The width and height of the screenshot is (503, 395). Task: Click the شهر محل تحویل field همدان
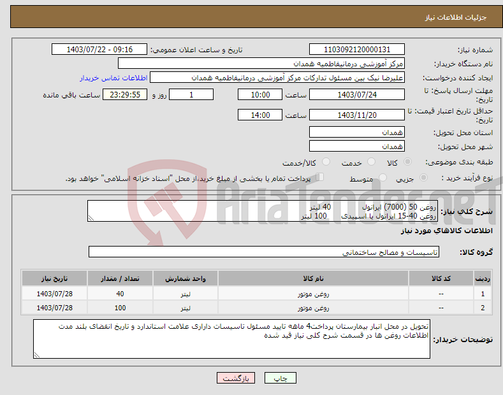tap(357, 146)
